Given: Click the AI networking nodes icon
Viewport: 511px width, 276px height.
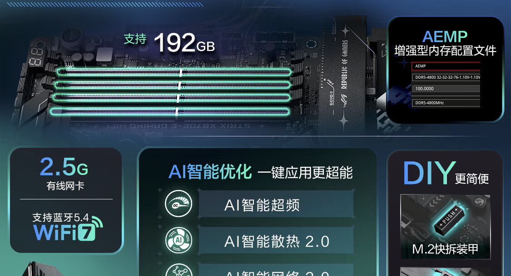Looking at the screenshot, I should click(x=178, y=270).
